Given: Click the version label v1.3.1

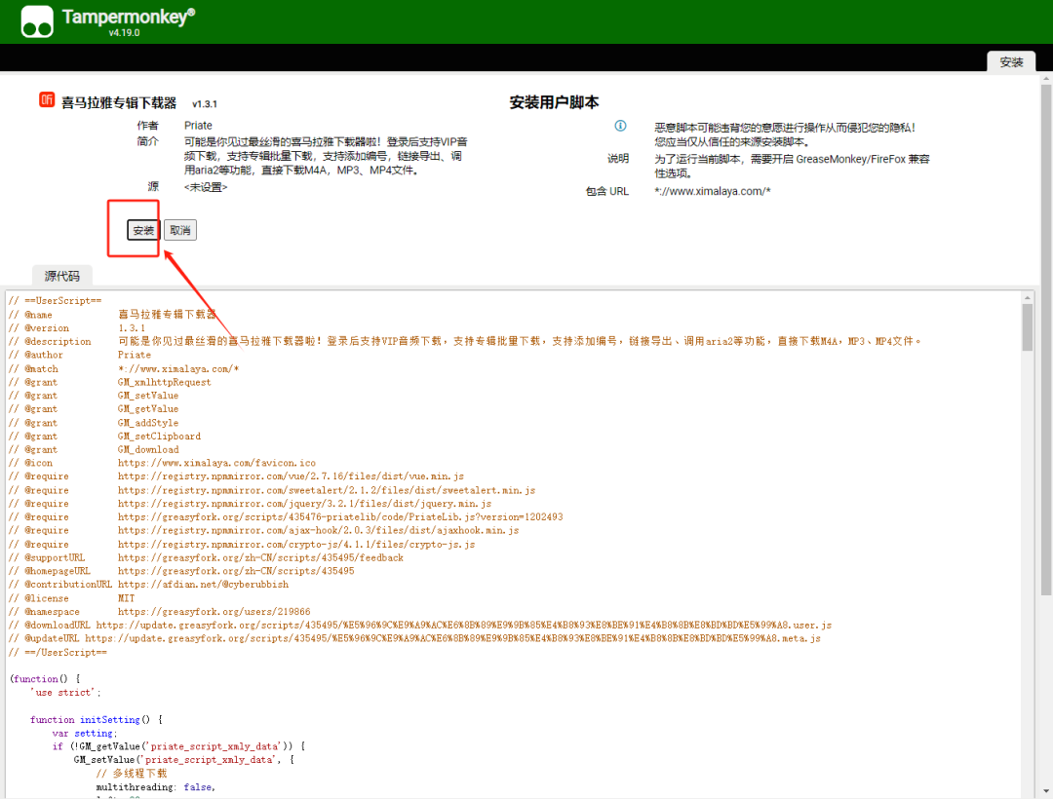Looking at the screenshot, I should point(205,104).
